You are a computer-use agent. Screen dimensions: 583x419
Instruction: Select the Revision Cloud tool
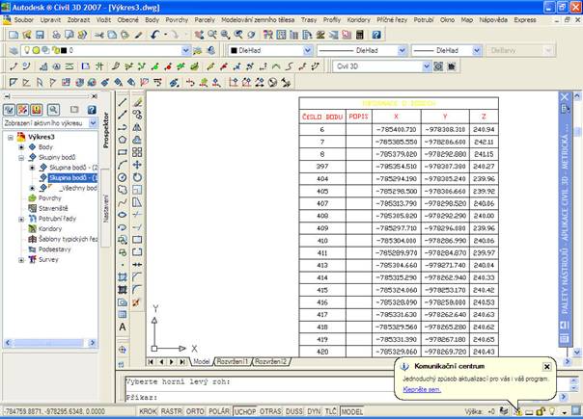coord(123,190)
